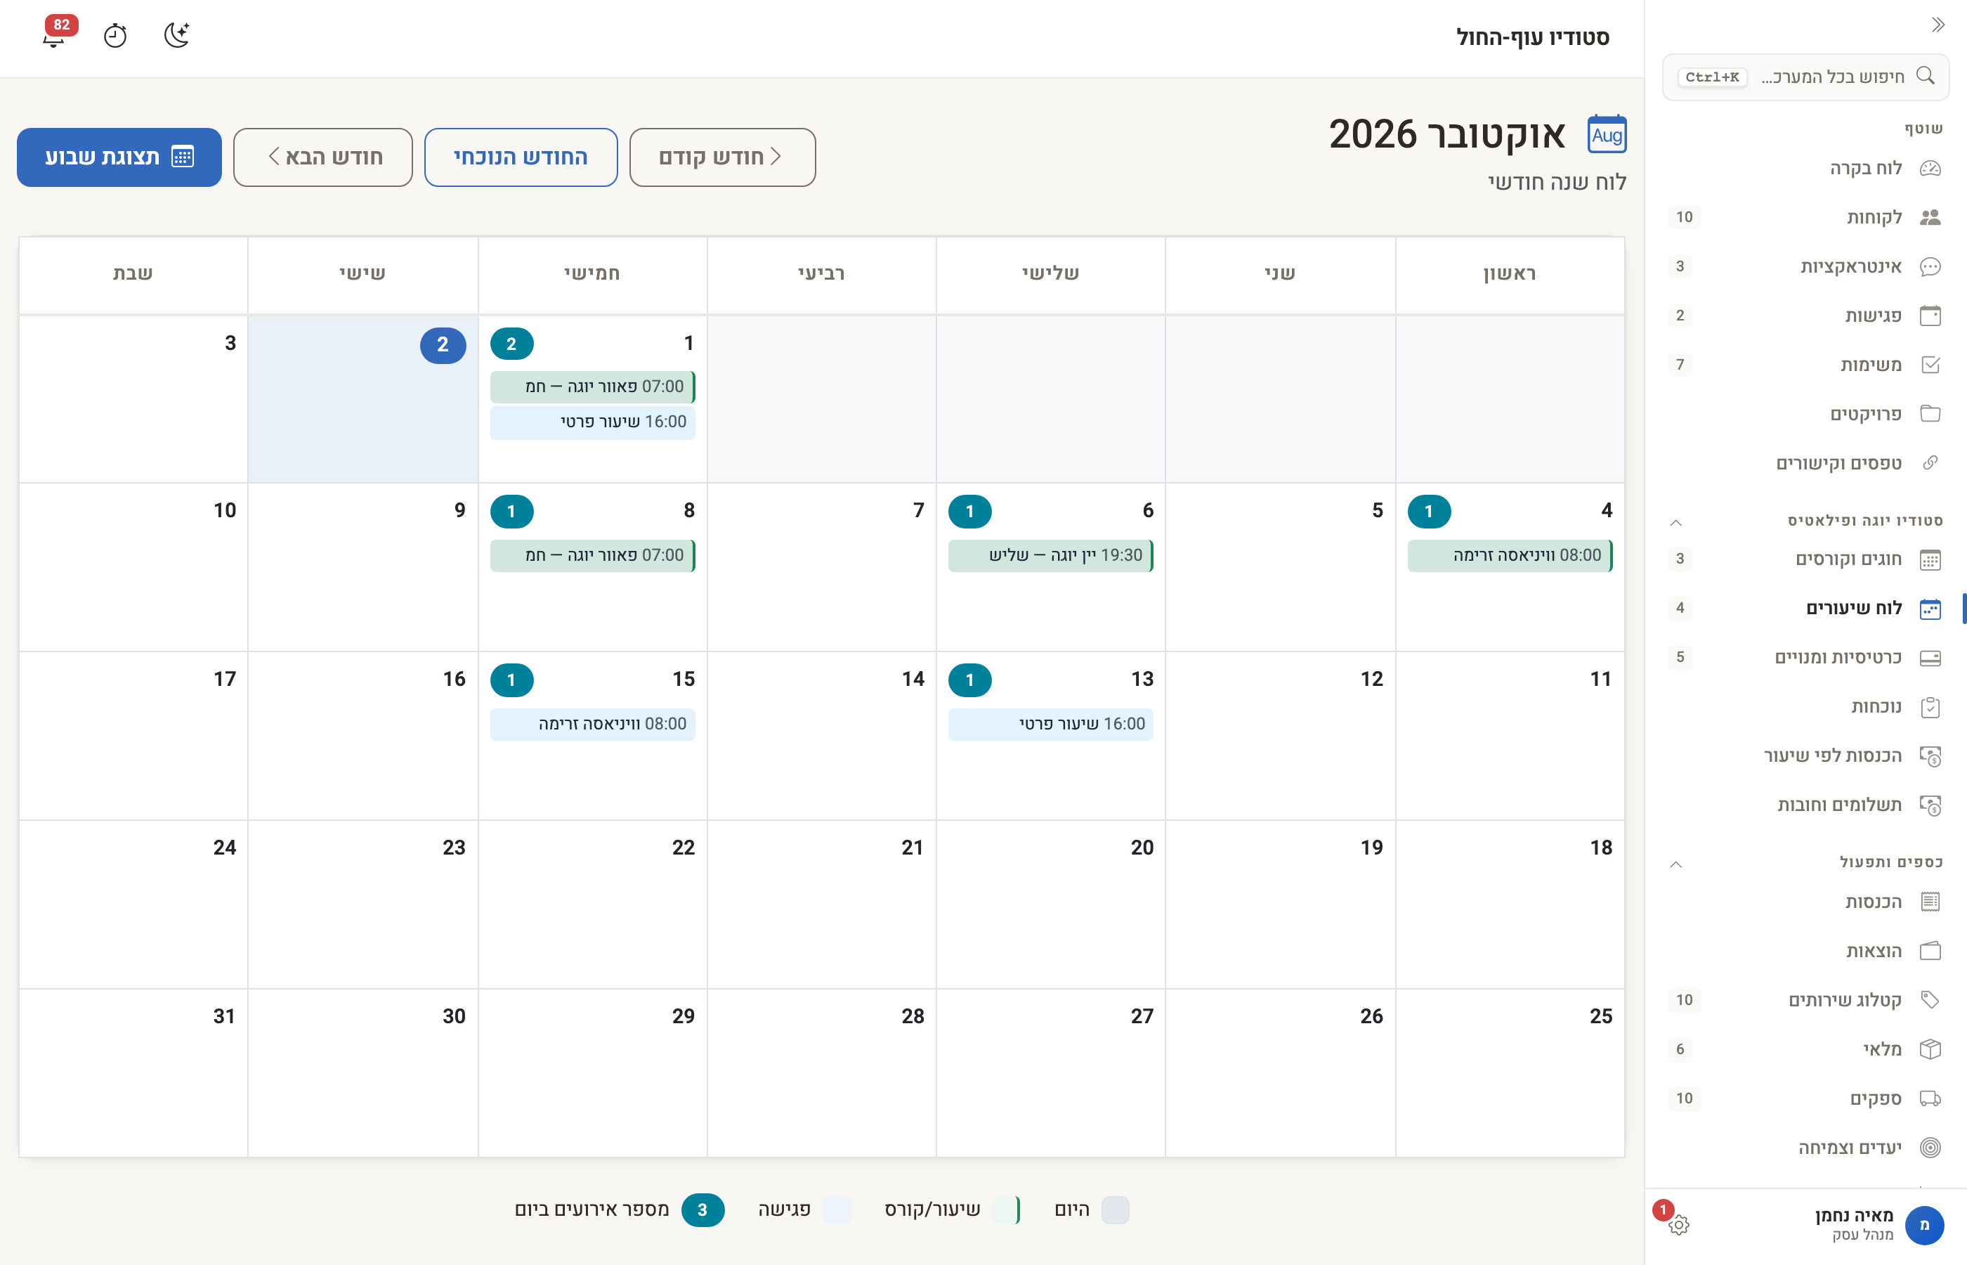Screen dimensions: 1967x1265
Task: Click the פגישה legend color swatch
Action: (837, 1210)
